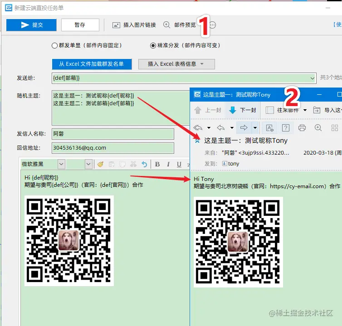Click the reply-all icon in preview
Viewport: 342px width, 326px height.
198,127
